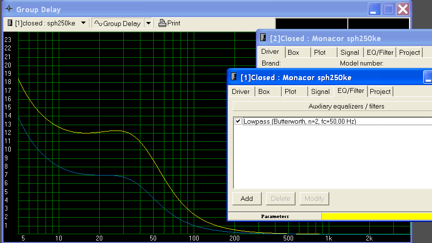Select EQ/Filter tab in [1]Closed window

[351, 91]
